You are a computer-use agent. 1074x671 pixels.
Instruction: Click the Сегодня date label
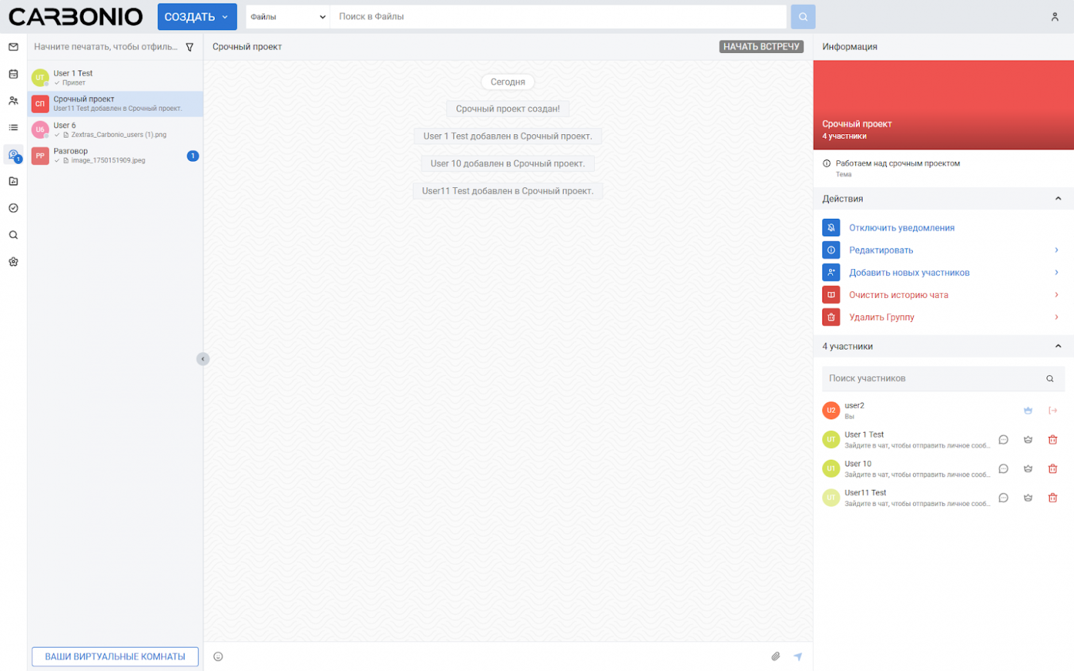[507, 82]
